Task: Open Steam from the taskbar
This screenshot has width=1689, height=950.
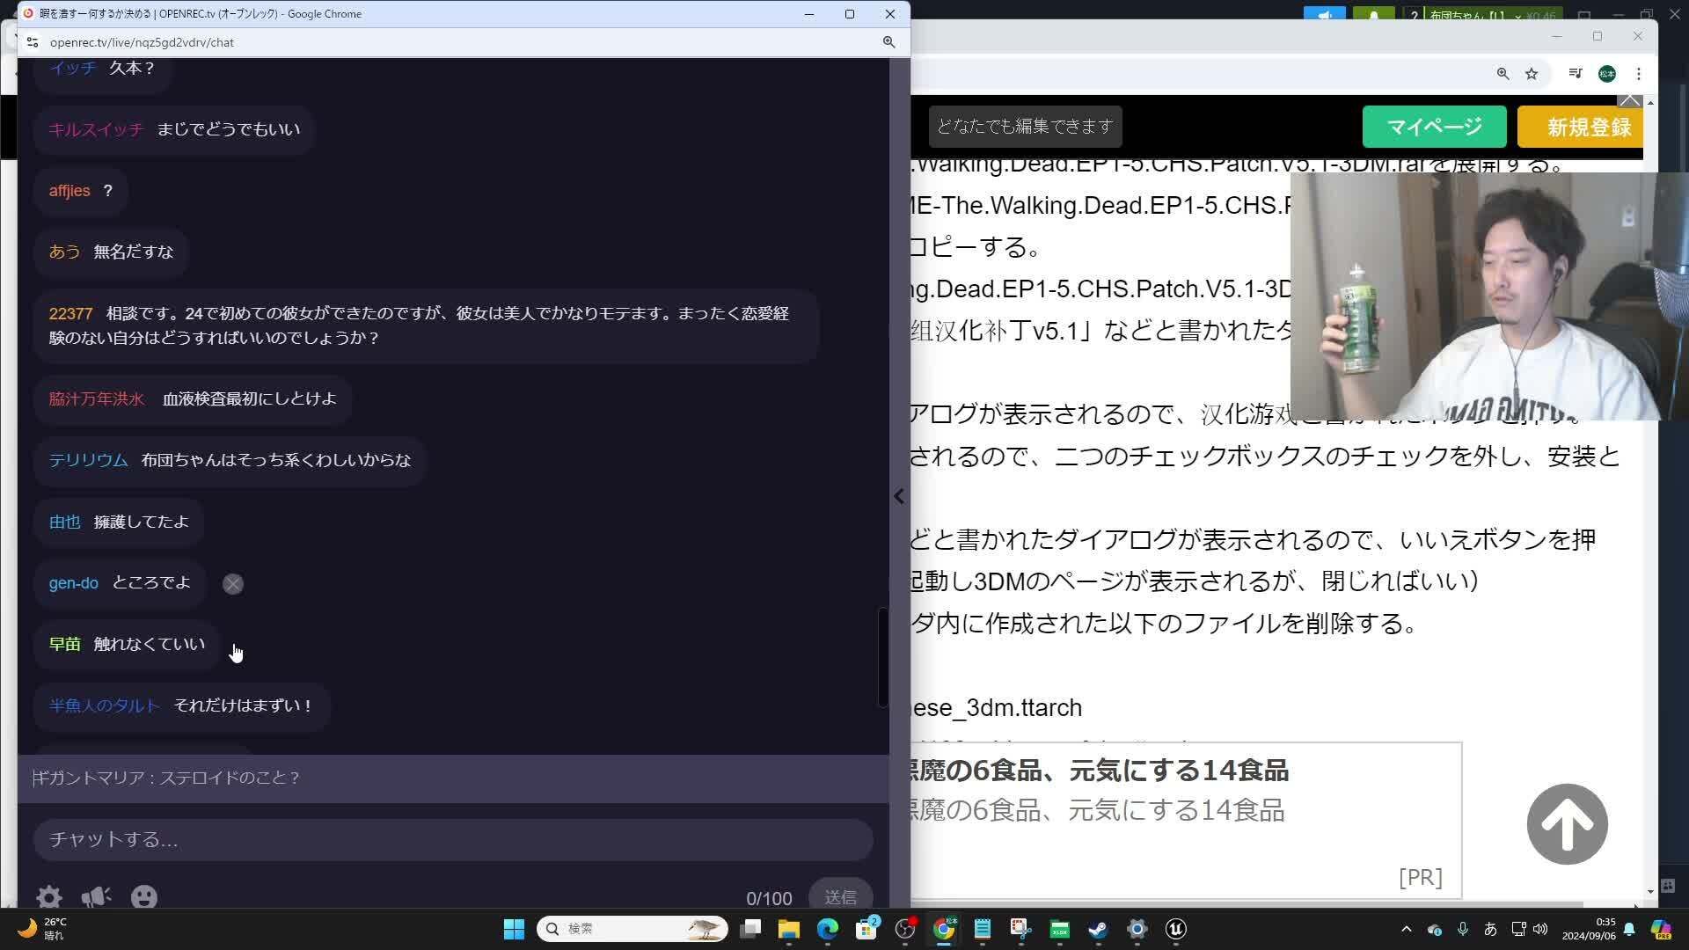Action: [x=1098, y=929]
